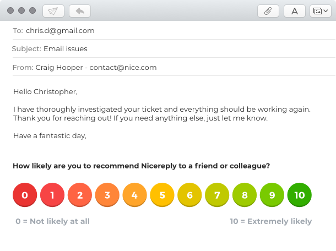Screen dimensions: 336x251
Task: Attach a file using paperclip icon
Action: pos(268,11)
